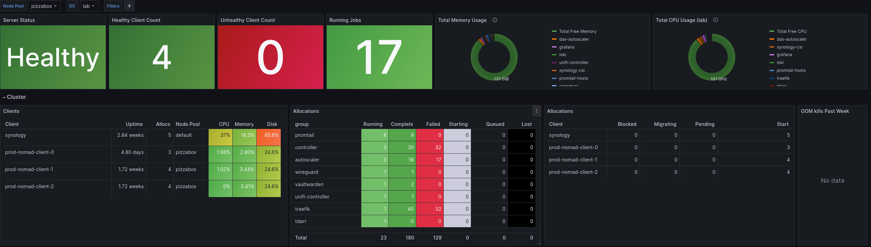The width and height of the screenshot is (871, 247).
Task: Open the Node Pool pizzabox dropdown
Action: [44, 6]
